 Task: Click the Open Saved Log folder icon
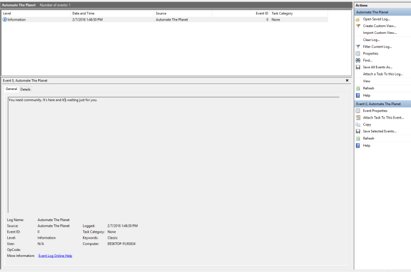click(x=358, y=19)
